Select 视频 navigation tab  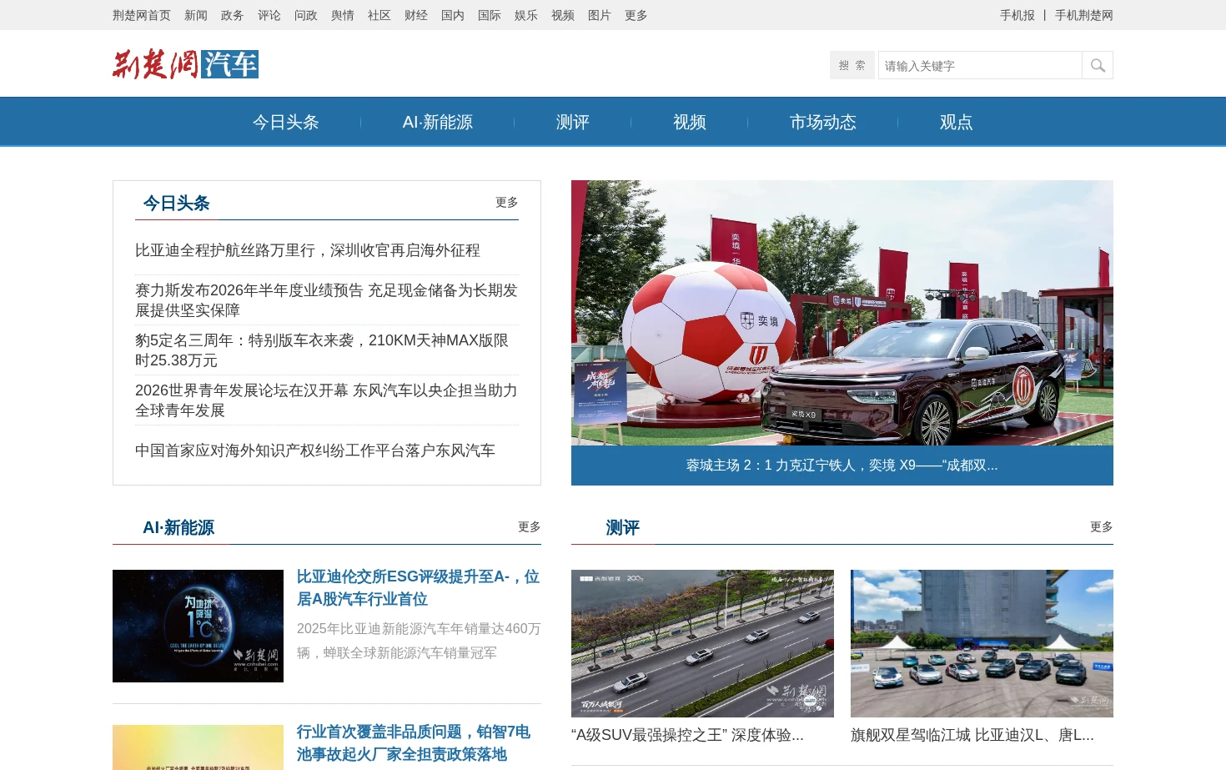690,122
